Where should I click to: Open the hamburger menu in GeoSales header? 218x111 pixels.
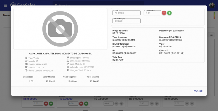[5, 5]
